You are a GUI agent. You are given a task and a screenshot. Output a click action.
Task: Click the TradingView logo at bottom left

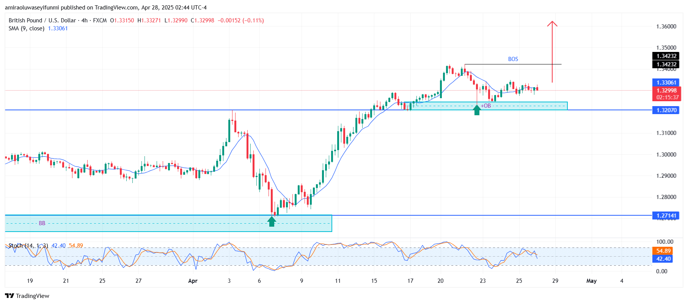(x=27, y=296)
